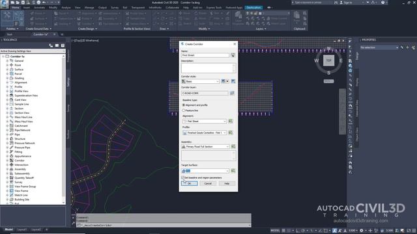Click the Move tool in Modify panel
Viewport: 417px width, 234px height.
[185, 13]
